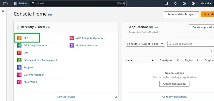214x101 pixels.
Task: Click the orange Add widgets button
Action: (207, 14)
